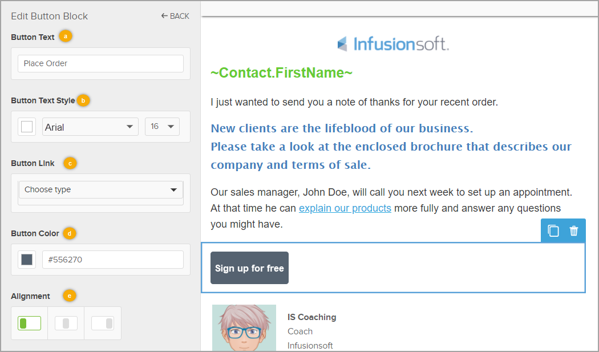Click the trash delete block icon

tap(574, 230)
